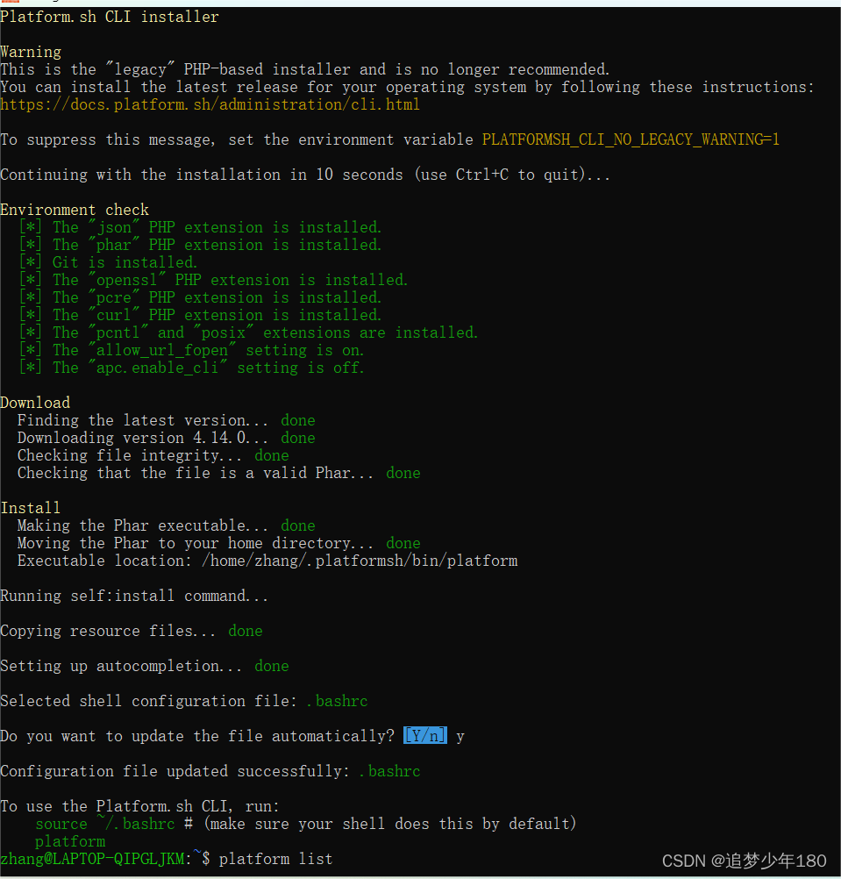Viewport: 841px width, 879px height.
Task: Click the 'Install' section heading
Action: tap(31, 508)
